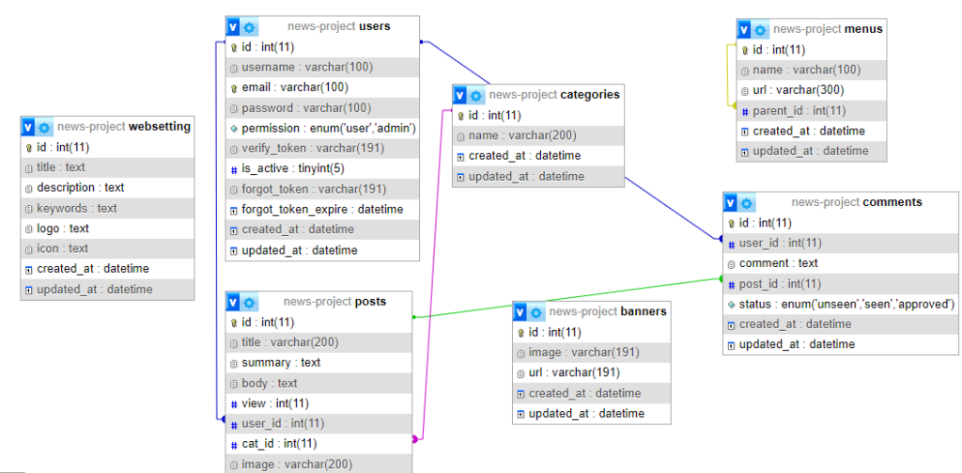The width and height of the screenshot is (962, 473).
Task: Open the gear options icon on banners table
Action: 536,312
